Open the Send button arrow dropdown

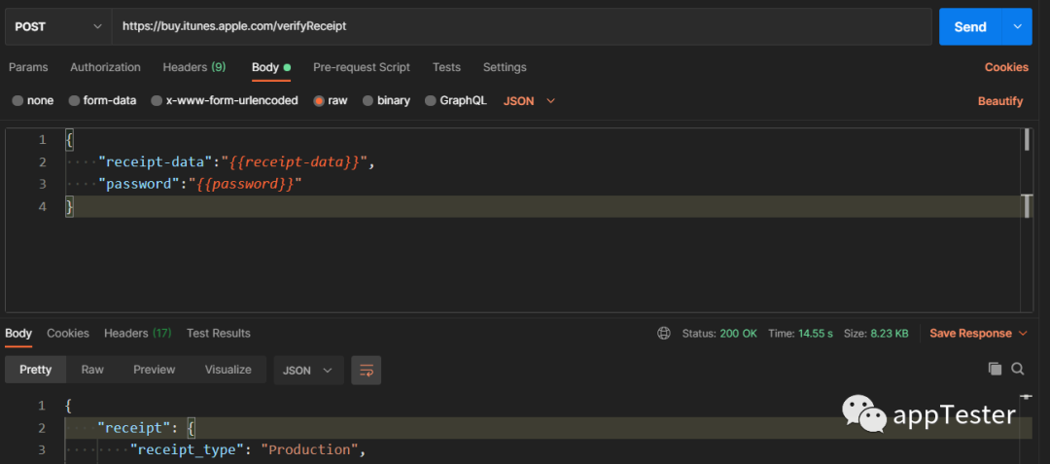(1017, 27)
